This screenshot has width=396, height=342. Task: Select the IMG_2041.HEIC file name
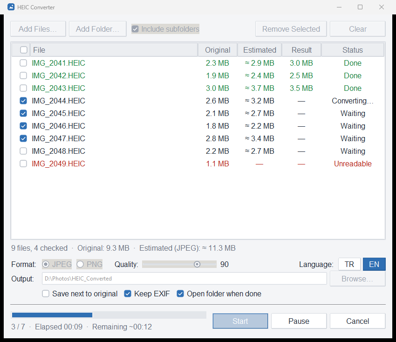pos(58,63)
